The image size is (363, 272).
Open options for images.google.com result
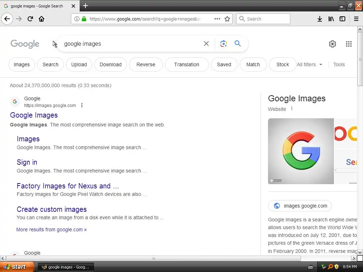pos(82,105)
